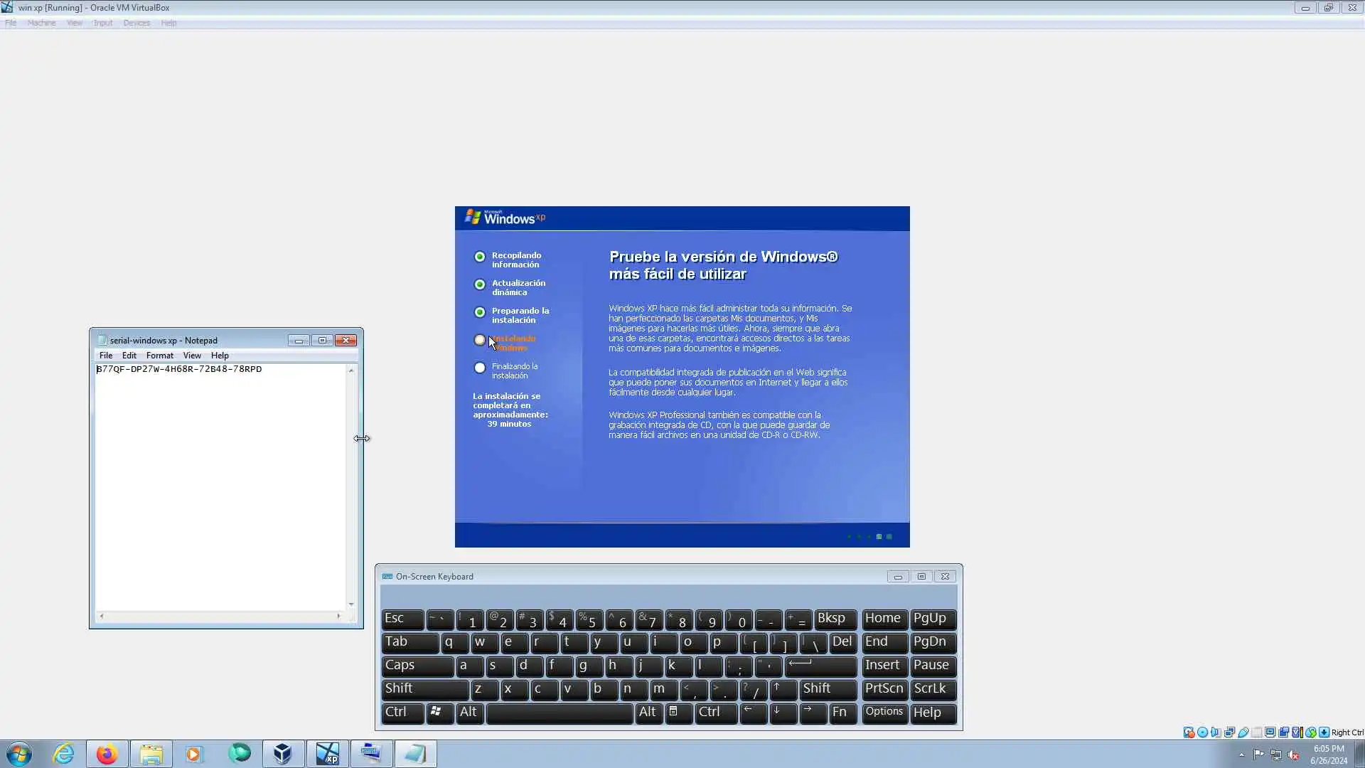The width and height of the screenshot is (1365, 768).
Task: Click installation progress indicator dots
Action: [x=869, y=537]
